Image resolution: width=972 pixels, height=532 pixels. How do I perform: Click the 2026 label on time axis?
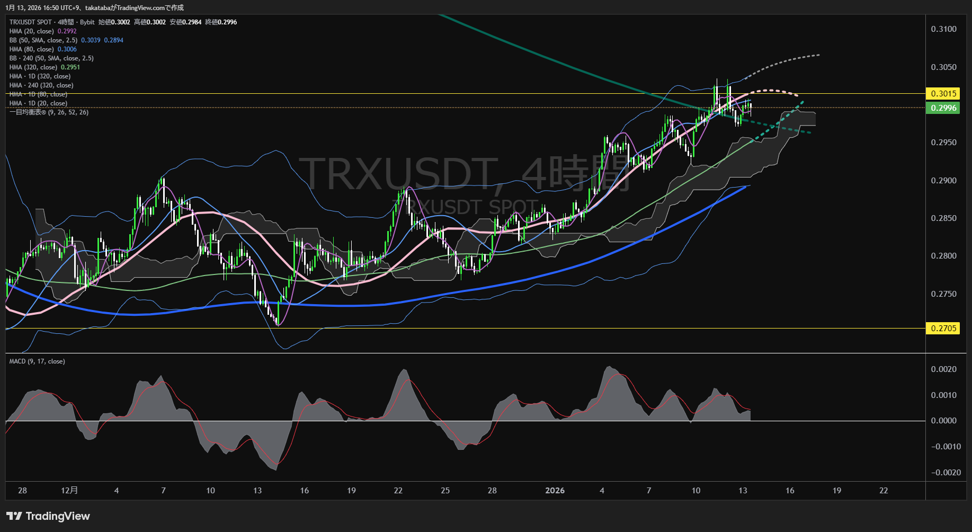tap(555, 491)
